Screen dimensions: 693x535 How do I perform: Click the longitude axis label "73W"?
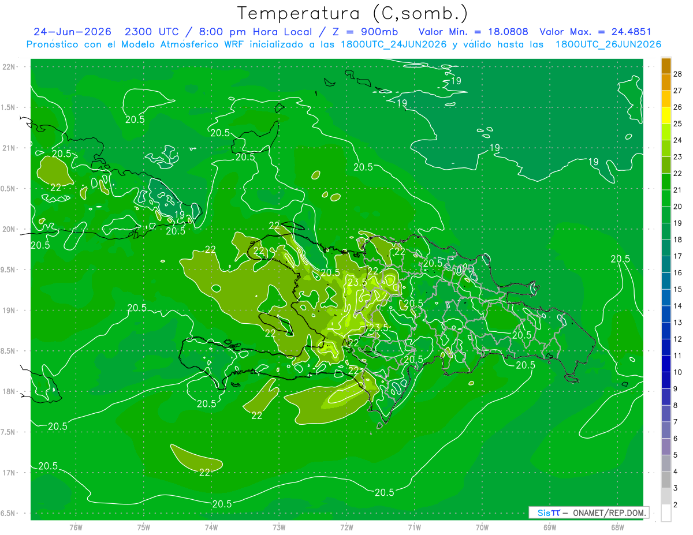coord(279,527)
